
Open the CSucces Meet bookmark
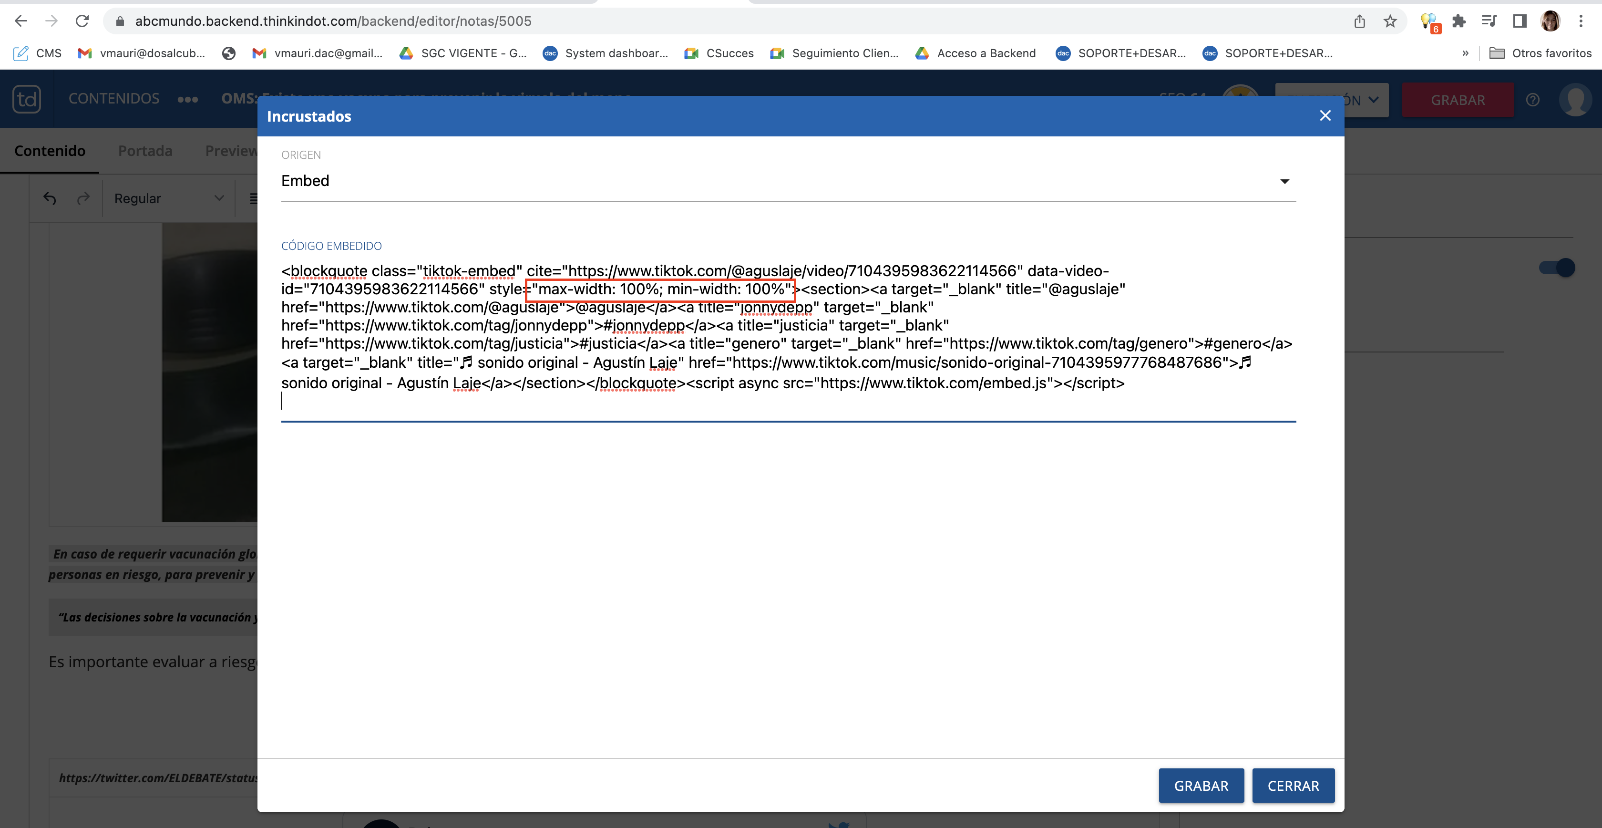pos(719,53)
